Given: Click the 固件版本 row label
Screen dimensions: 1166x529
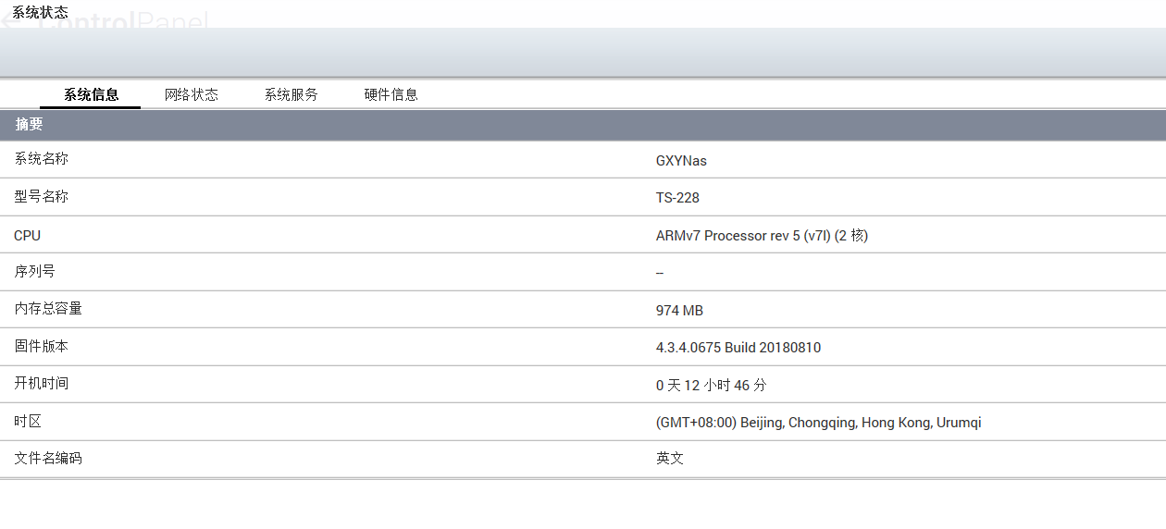Looking at the screenshot, I should click(x=41, y=347).
